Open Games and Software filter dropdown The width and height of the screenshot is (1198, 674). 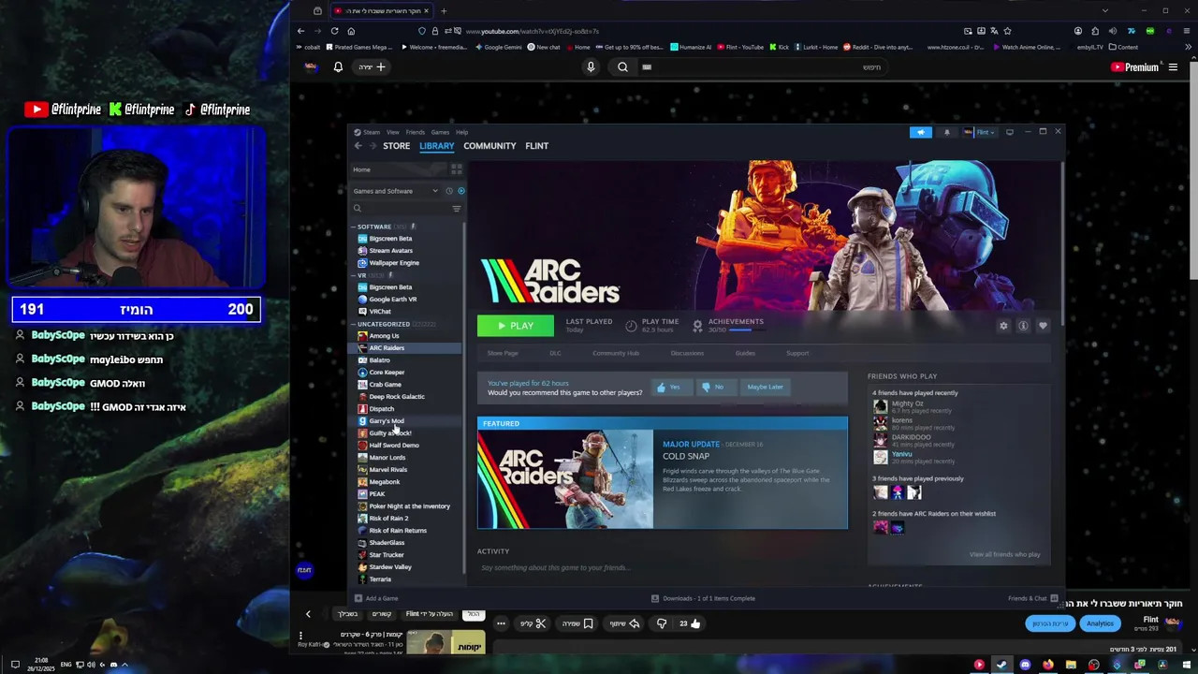click(396, 191)
